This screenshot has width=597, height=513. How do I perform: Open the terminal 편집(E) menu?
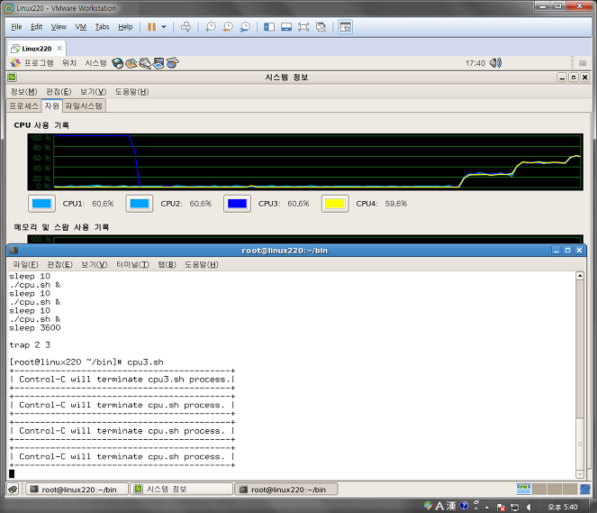pyautogui.click(x=59, y=264)
